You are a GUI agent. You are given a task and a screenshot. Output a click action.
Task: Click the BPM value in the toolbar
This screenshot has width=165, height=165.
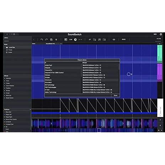coord(71,39)
